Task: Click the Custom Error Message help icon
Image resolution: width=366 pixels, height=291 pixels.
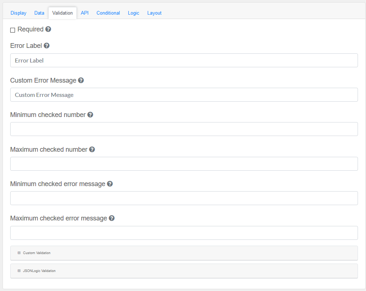Action: point(81,80)
